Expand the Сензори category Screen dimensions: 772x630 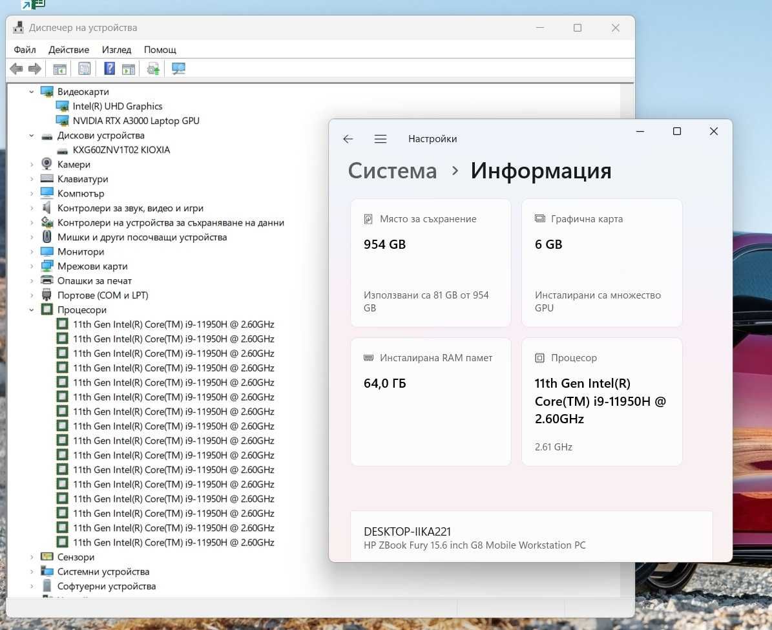tap(32, 557)
